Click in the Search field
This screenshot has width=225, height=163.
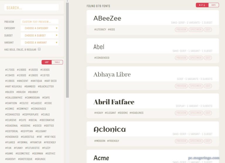coord(32,8)
